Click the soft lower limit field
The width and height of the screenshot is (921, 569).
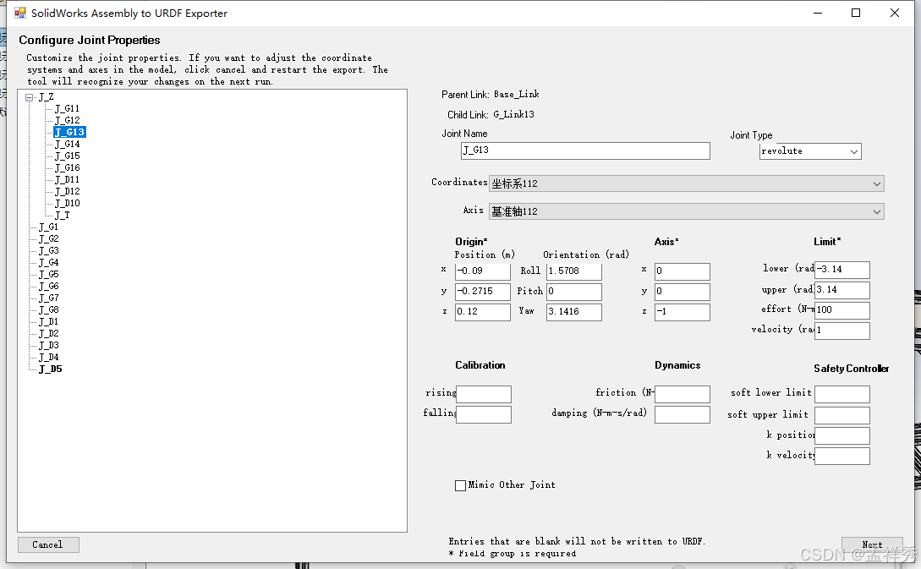click(842, 394)
